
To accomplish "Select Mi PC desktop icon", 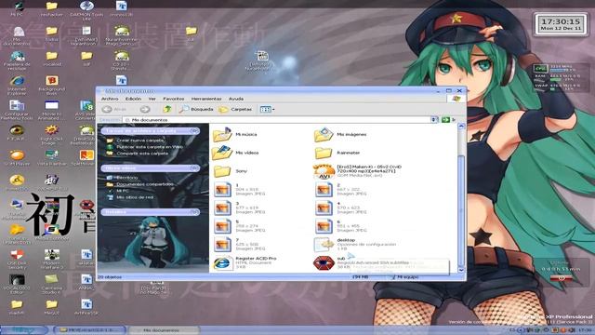I will (17, 9).
